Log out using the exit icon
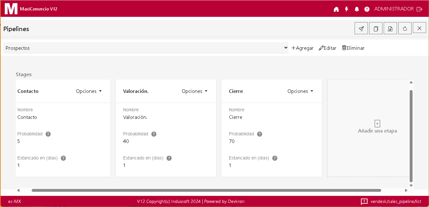The width and height of the screenshot is (429, 207). point(420,9)
